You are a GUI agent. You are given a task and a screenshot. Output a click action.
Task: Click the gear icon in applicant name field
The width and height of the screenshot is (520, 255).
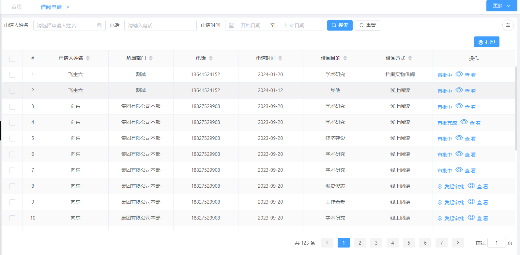tap(99, 25)
